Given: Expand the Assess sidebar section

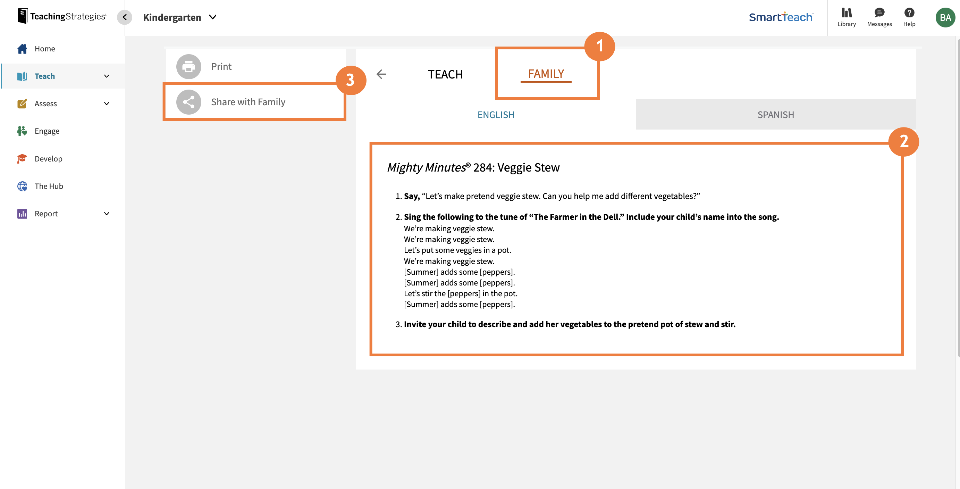Looking at the screenshot, I should tap(107, 103).
